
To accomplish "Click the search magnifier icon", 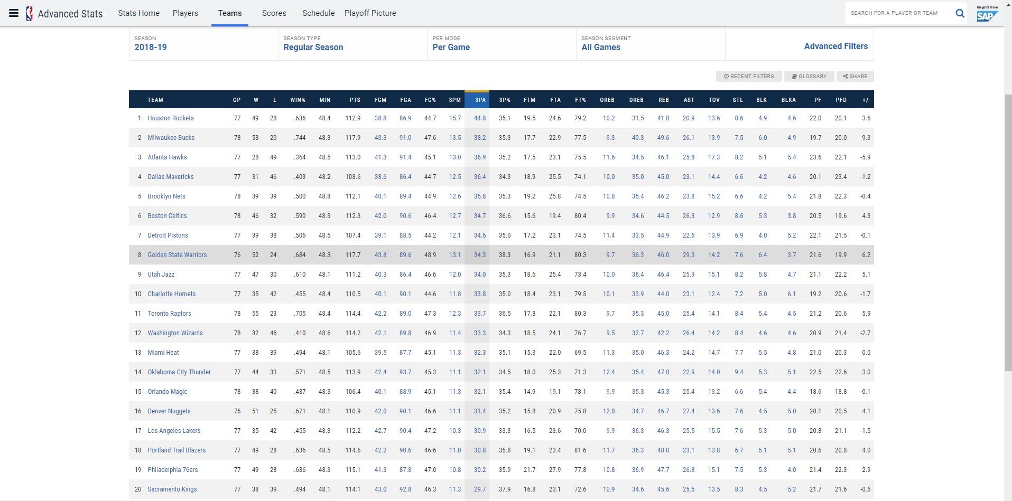I will (x=960, y=13).
